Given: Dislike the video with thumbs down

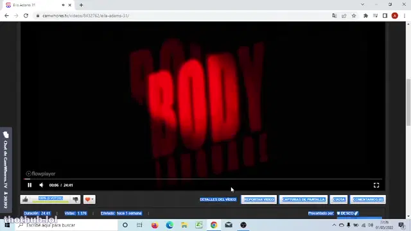Looking at the screenshot, I should pyautogui.click(x=76, y=200).
